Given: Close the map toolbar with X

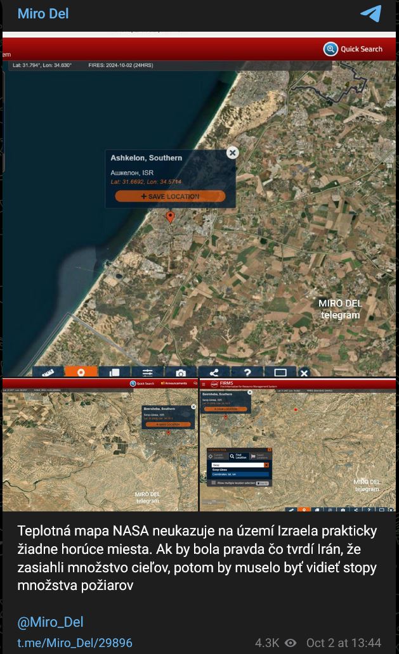Looking at the screenshot, I should click(304, 373).
